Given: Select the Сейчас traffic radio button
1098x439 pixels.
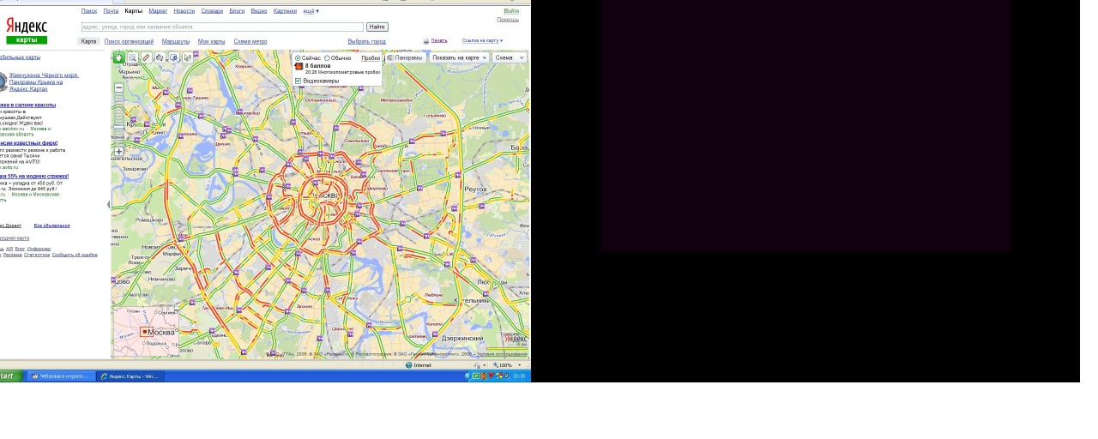Looking at the screenshot, I should [x=299, y=58].
